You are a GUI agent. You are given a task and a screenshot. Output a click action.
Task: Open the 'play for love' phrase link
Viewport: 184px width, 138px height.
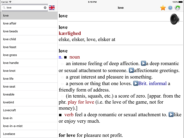point(81,102)
